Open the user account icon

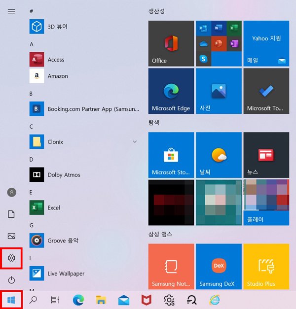pyautogui.click(x=12, y=192)
